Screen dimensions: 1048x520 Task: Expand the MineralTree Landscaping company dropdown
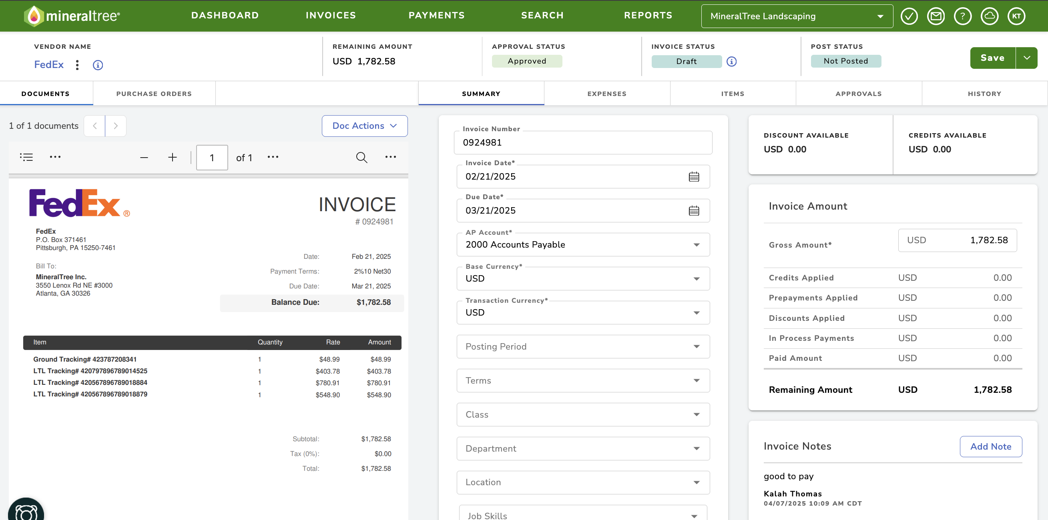point(797,16)
